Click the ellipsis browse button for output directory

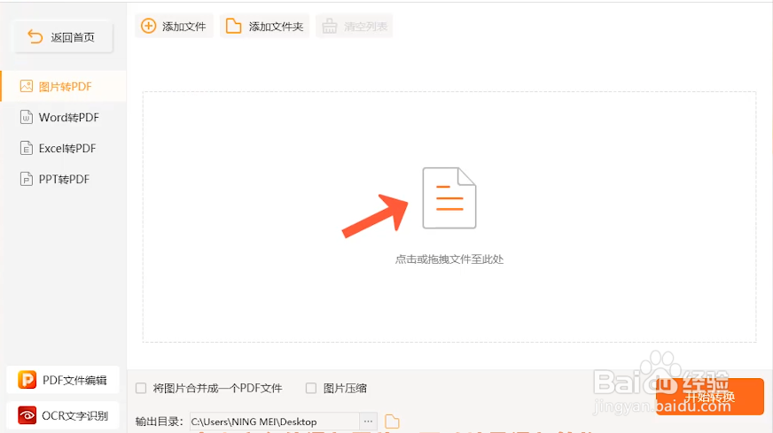(x=368, y=421)
